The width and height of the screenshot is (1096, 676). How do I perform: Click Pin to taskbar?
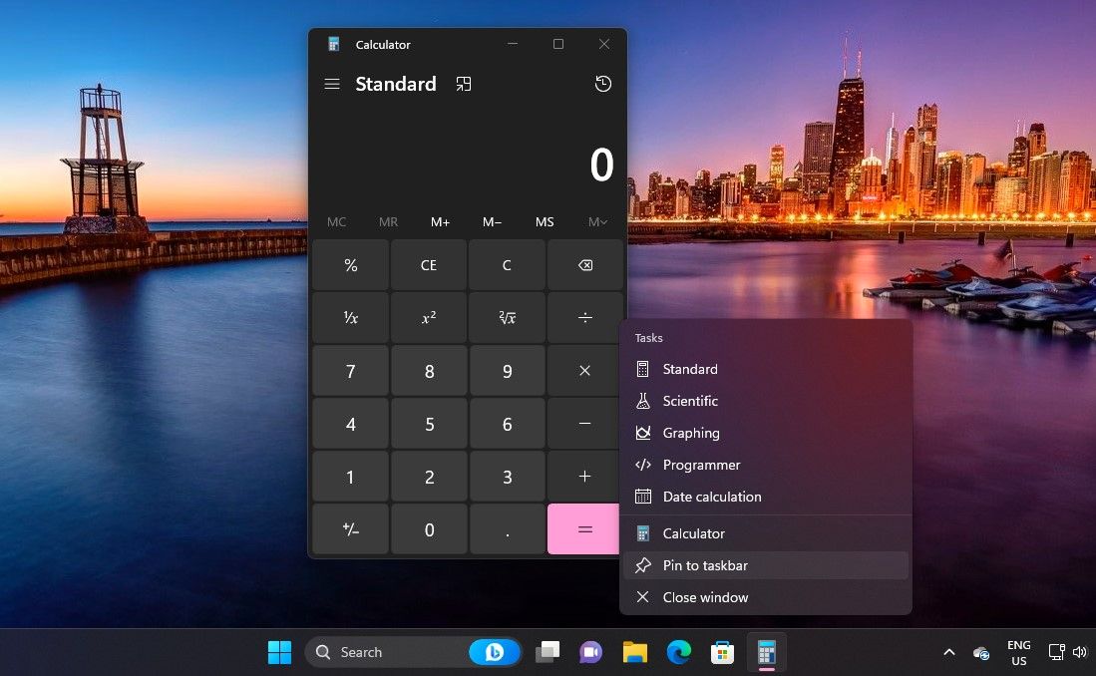(x=703, y=565)
